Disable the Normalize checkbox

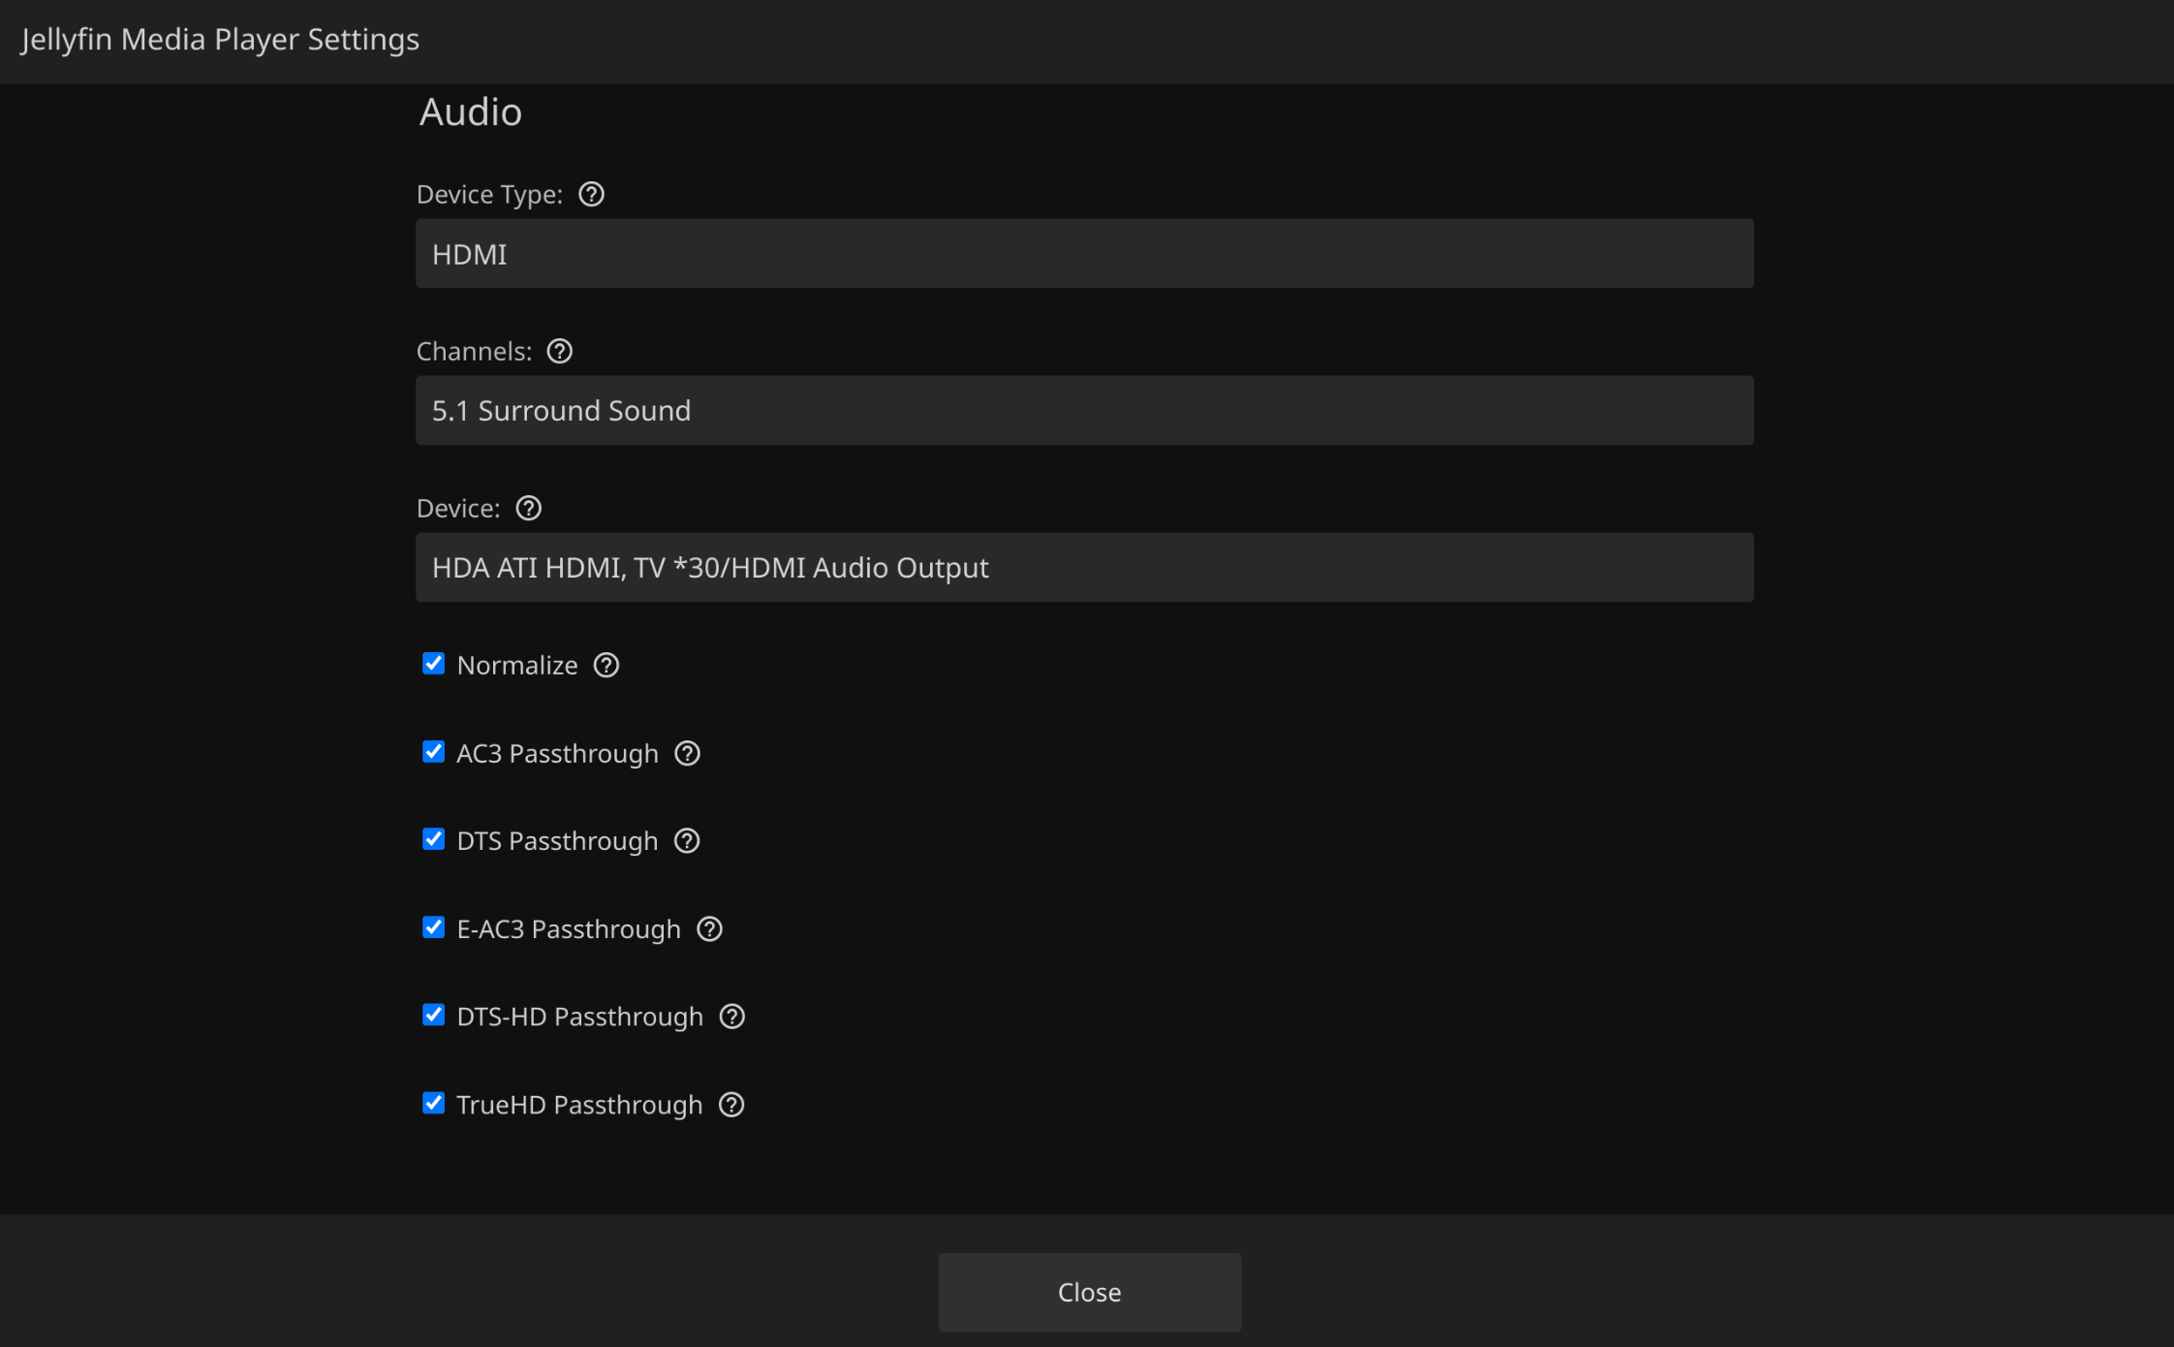(x=433, y=664)
